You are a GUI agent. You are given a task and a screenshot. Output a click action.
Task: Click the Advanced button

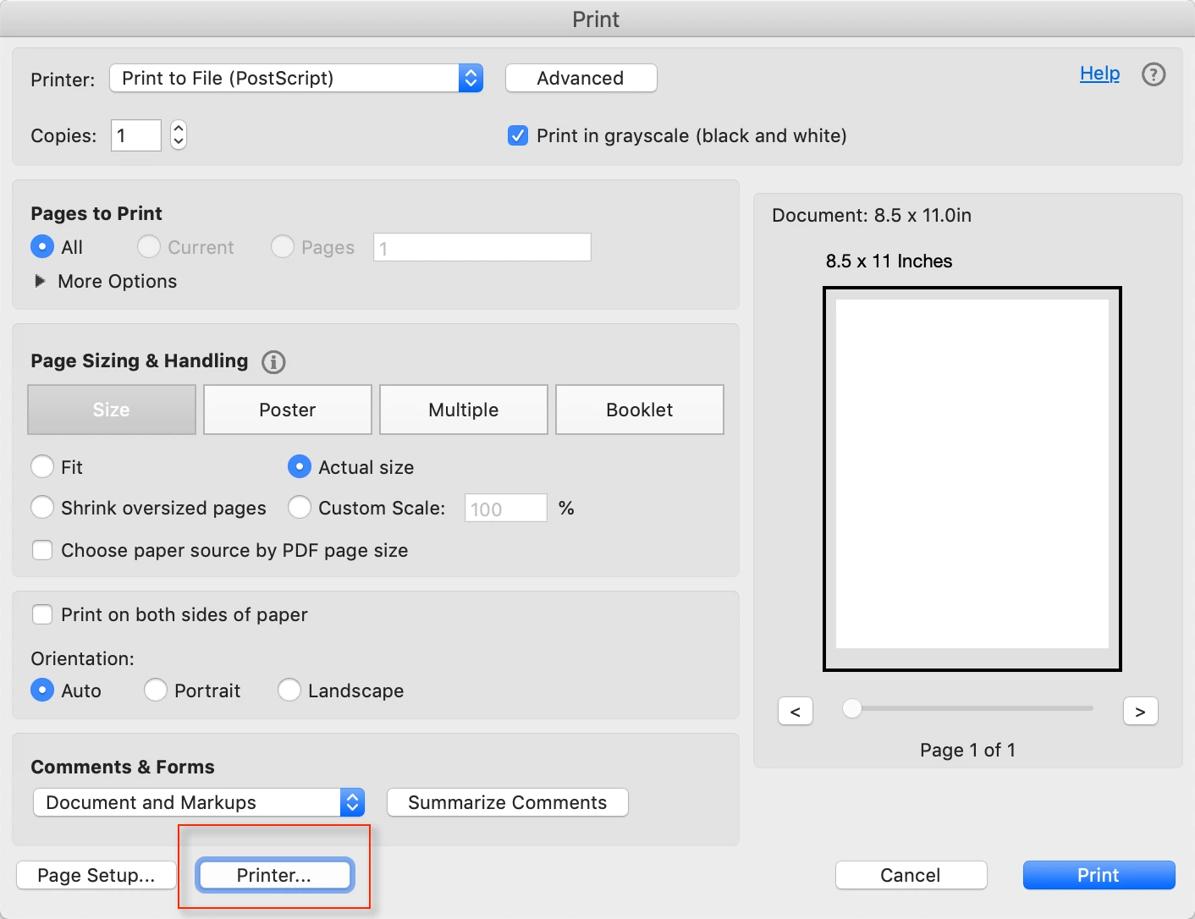tap(581, 78)
